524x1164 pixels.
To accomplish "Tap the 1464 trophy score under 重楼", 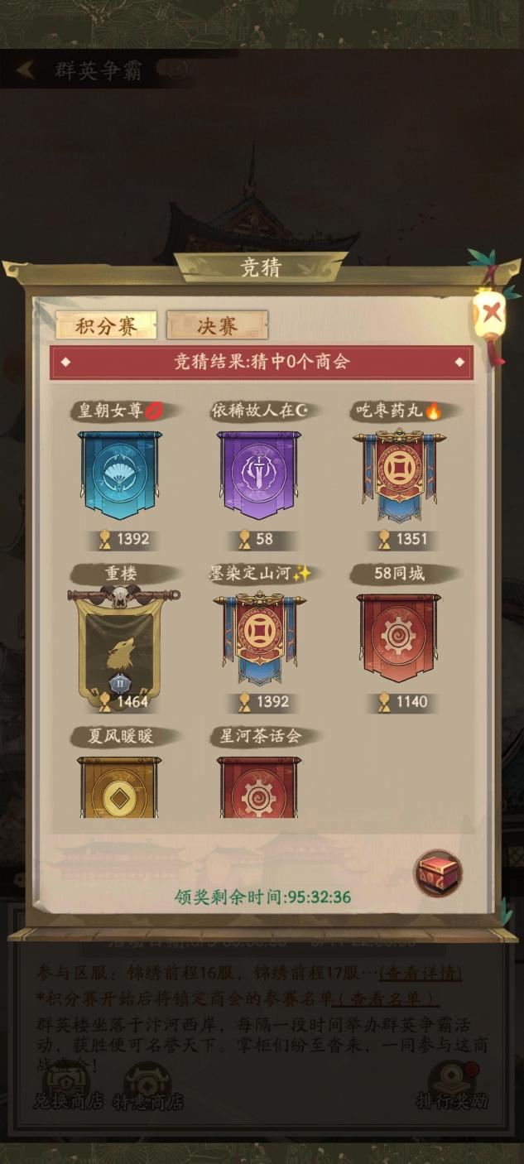I will [x=124, y=702].
